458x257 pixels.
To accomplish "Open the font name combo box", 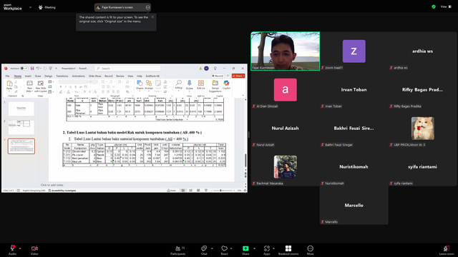I will point(73,82).
